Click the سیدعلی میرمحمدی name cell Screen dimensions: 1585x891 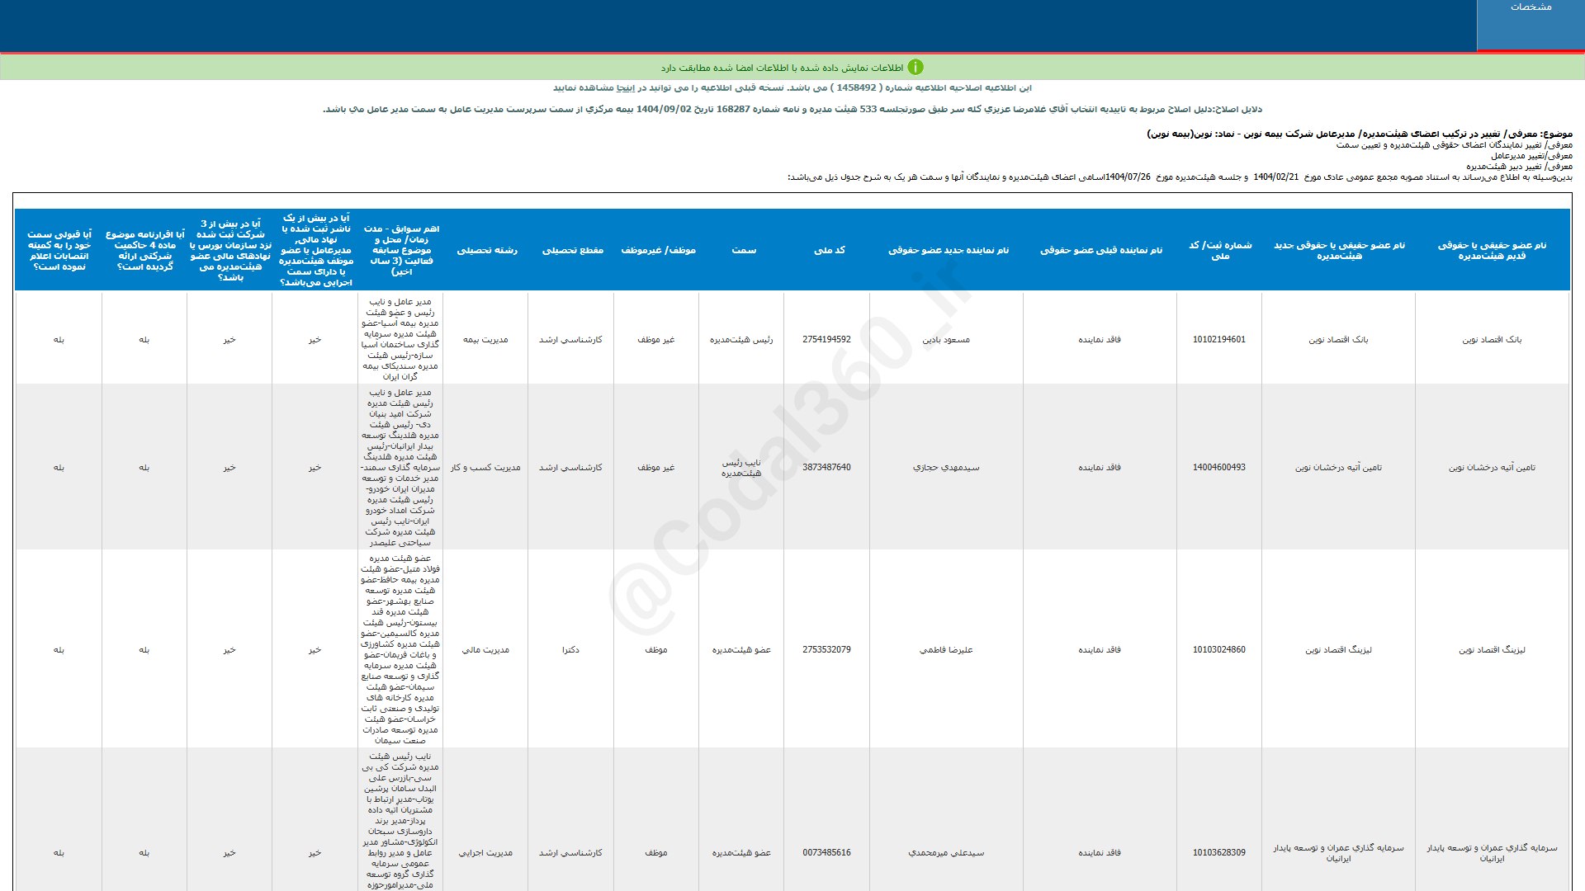pos(946,852)
